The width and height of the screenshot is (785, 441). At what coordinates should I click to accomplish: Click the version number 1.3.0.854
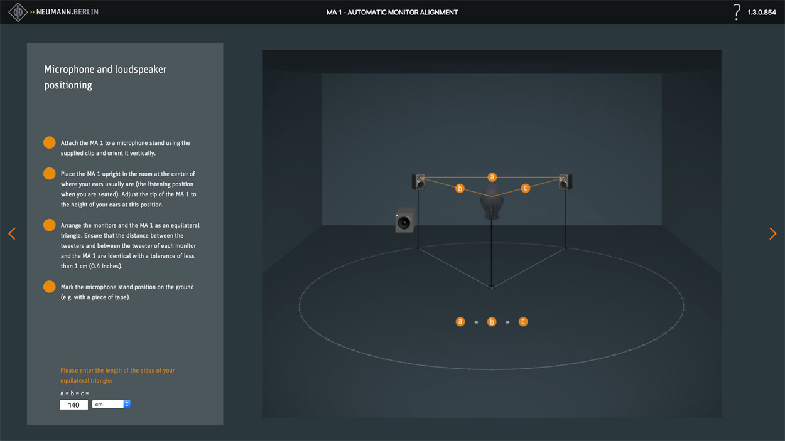click(x=761, y=13)
